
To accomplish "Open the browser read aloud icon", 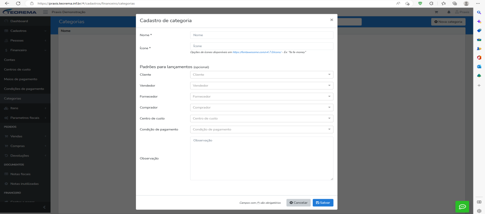I will (398, 3).
